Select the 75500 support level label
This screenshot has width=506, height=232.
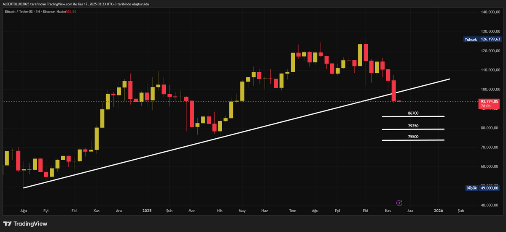413,137
